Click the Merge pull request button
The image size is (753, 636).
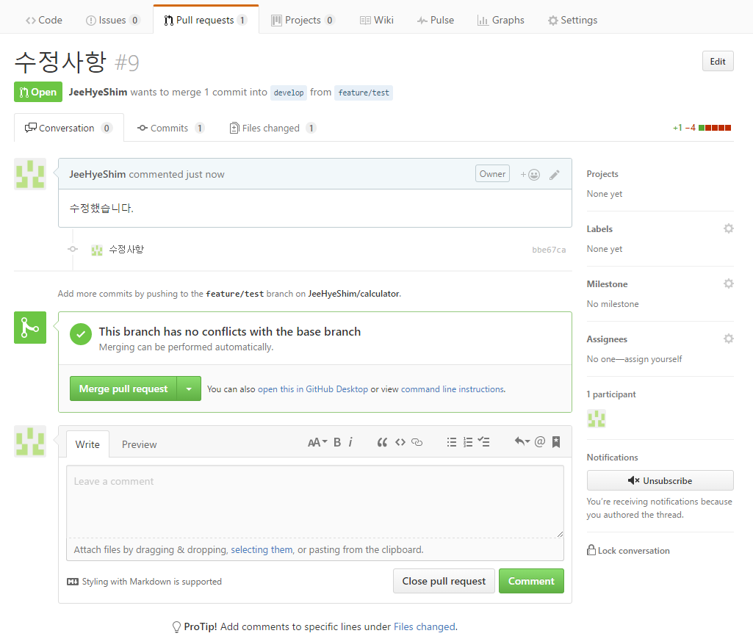tap(123, 389)
